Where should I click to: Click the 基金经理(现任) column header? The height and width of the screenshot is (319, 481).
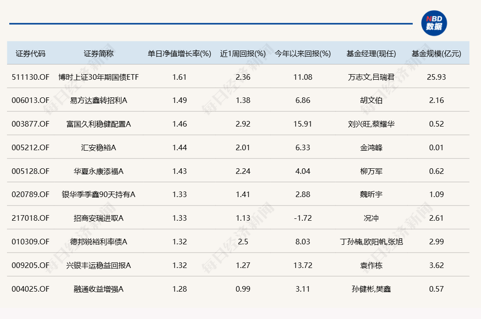point(371,54)
